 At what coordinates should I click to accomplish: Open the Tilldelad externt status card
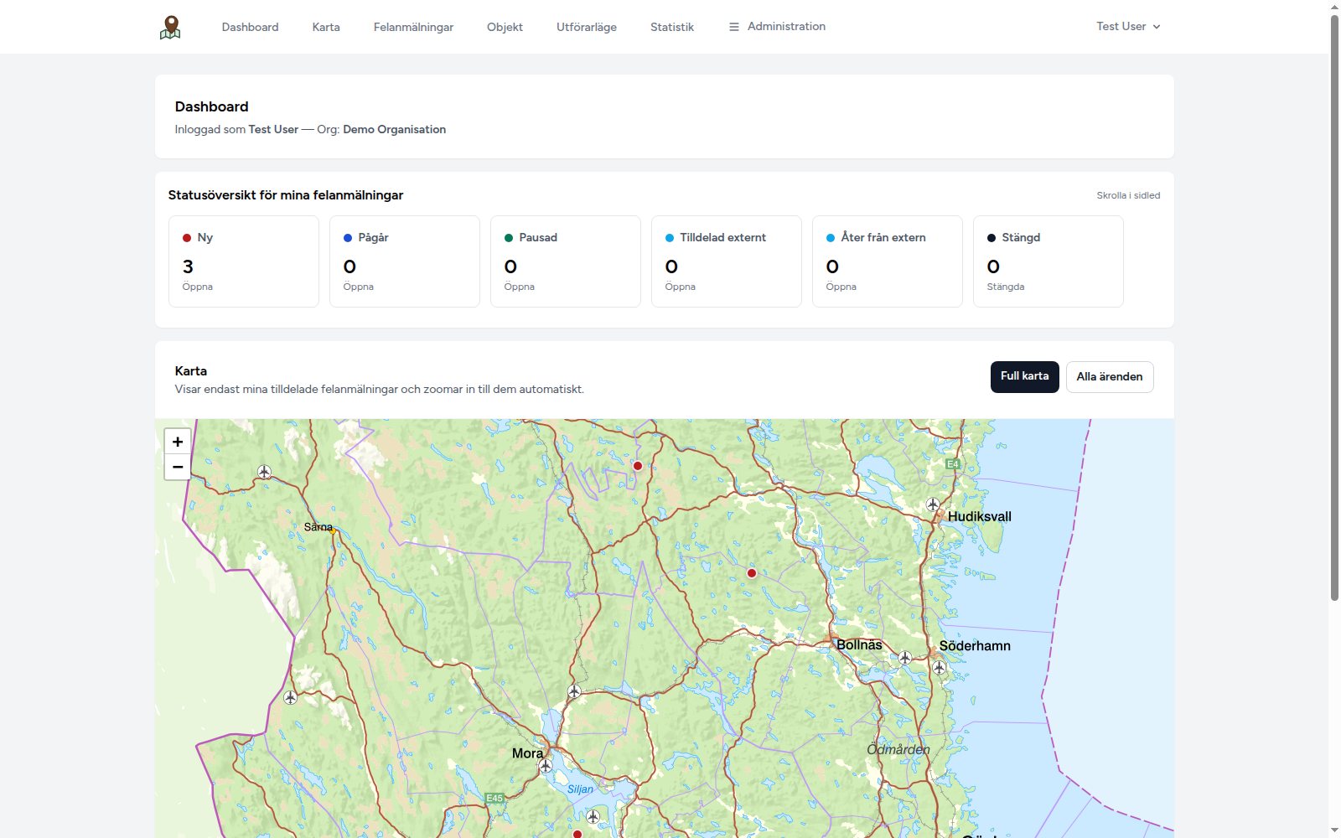[x=727, y=261]
